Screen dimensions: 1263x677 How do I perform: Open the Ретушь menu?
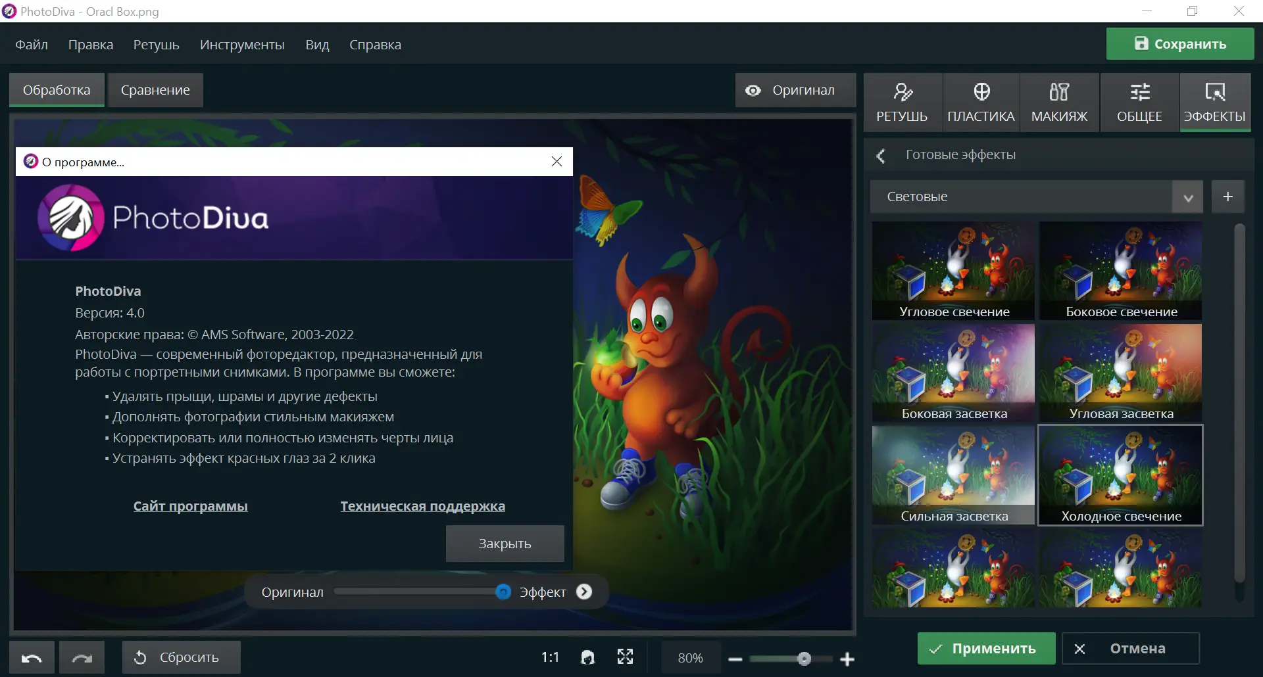click(x=157, y=45)
